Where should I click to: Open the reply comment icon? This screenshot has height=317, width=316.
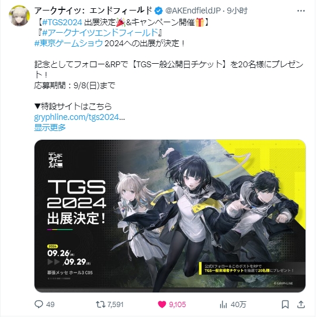[39, 304]
